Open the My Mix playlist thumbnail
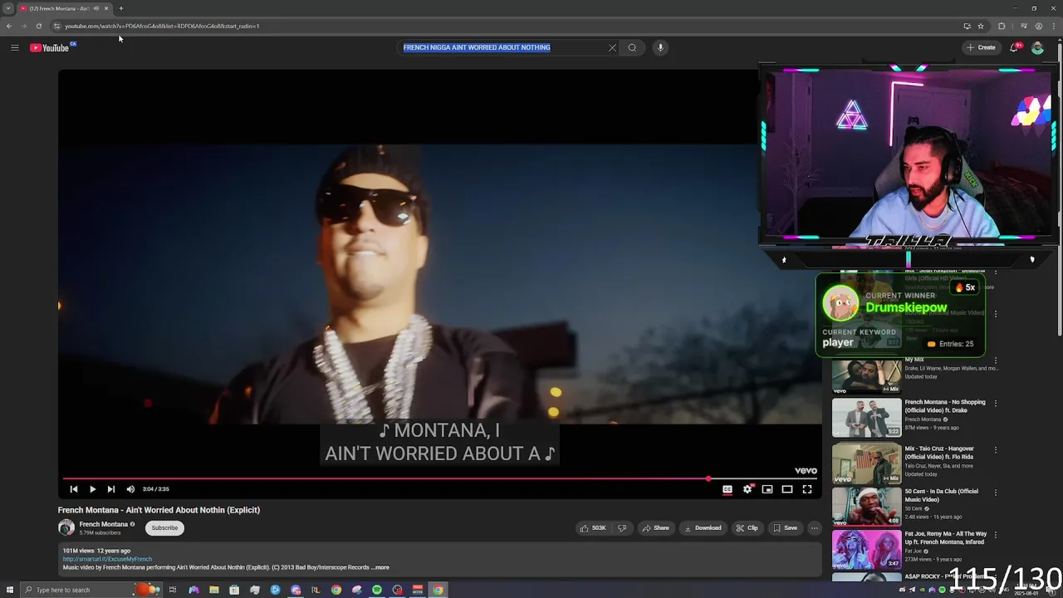This screenshot has height=598, width=1063. pyautogui.click(x=867, y=375)
